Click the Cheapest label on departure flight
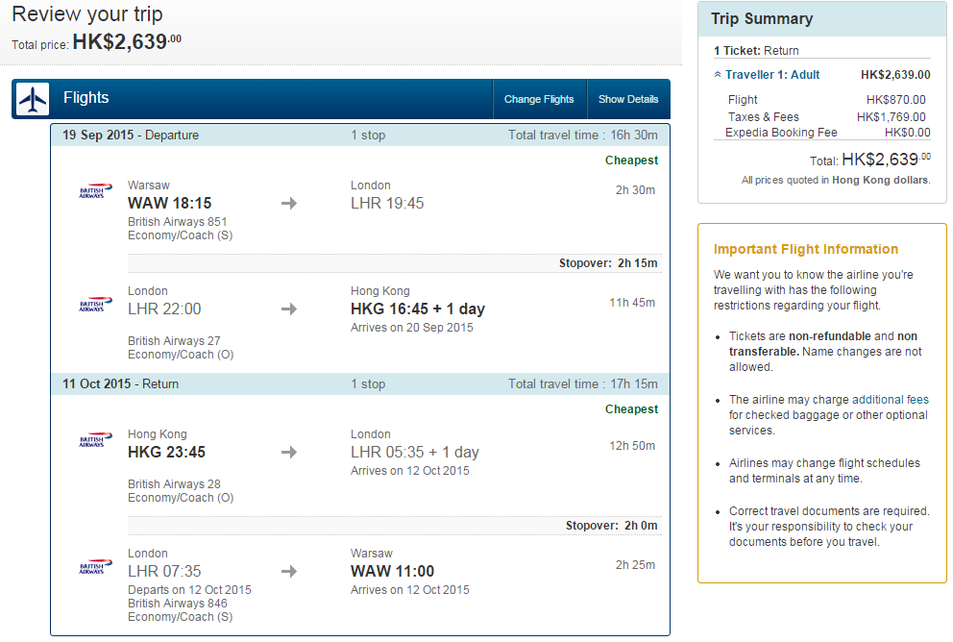 click(631, 160)
